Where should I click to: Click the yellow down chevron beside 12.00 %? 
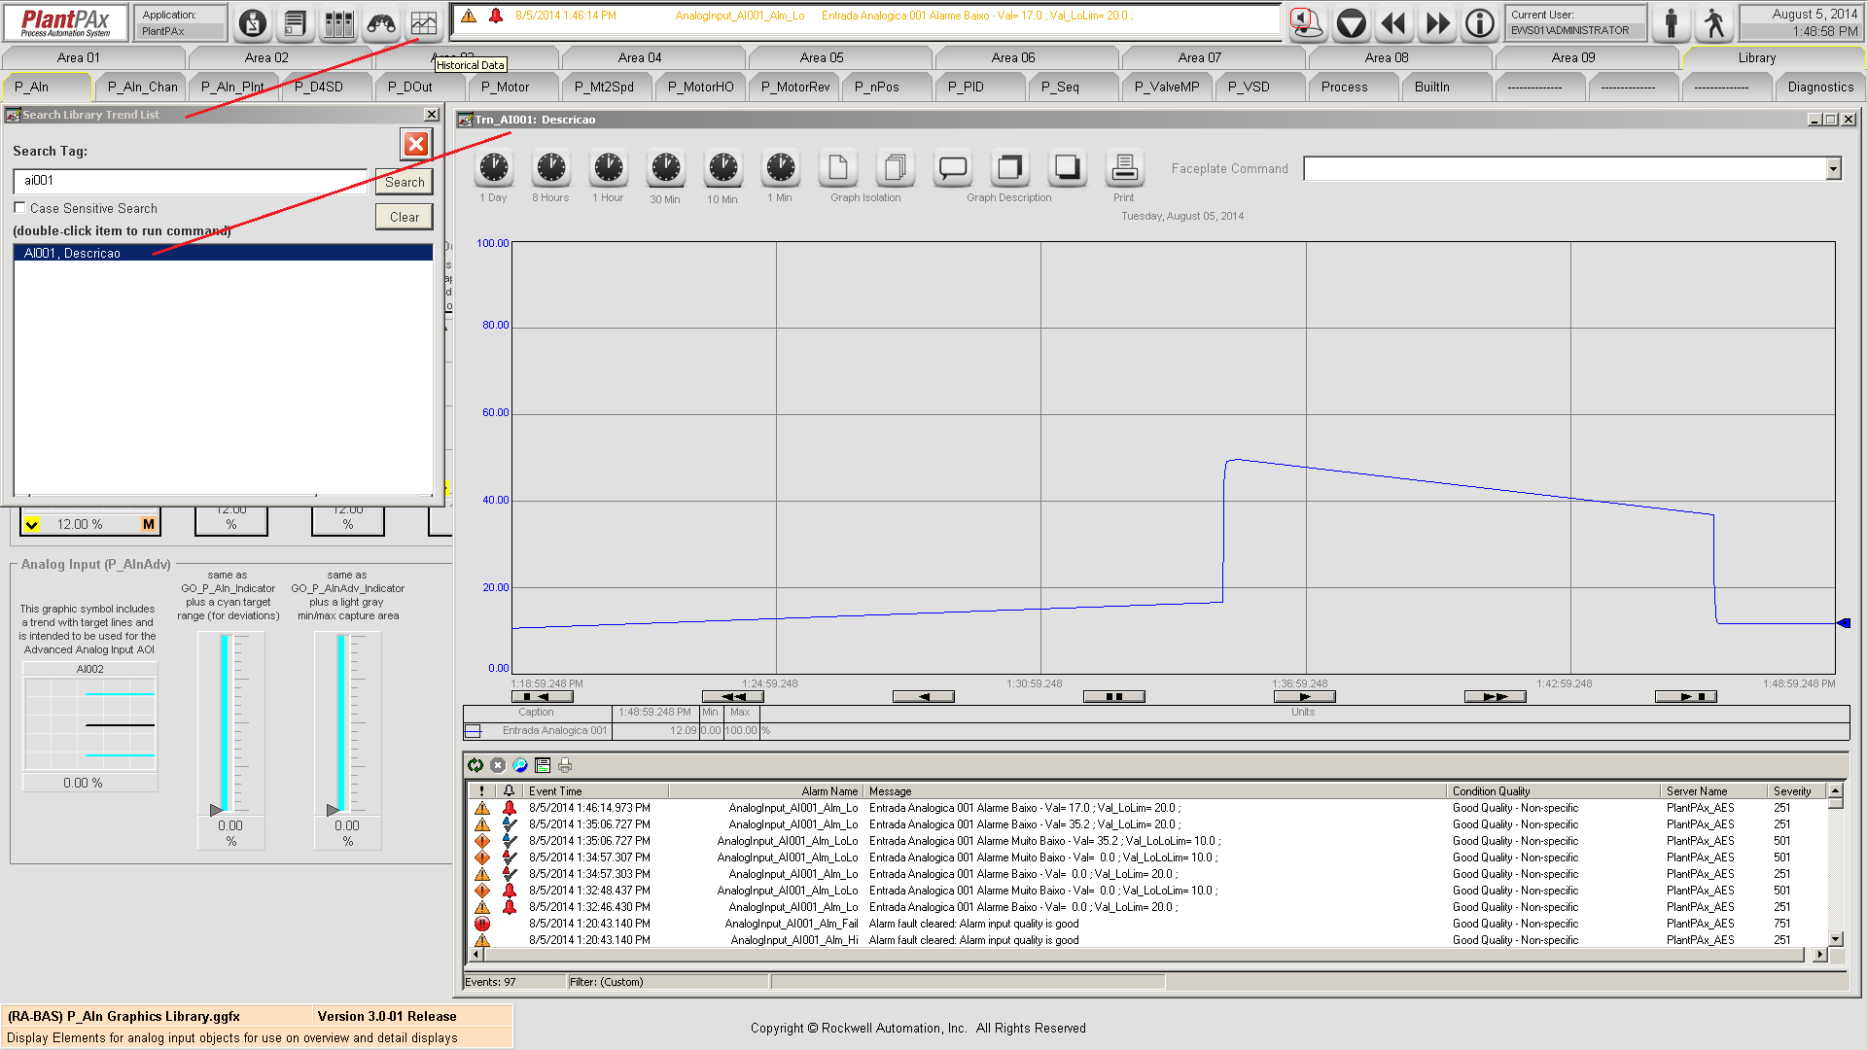coord(32,525)
